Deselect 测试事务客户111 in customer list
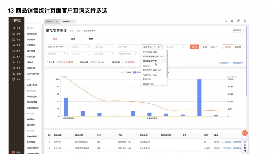 point(154,61)
